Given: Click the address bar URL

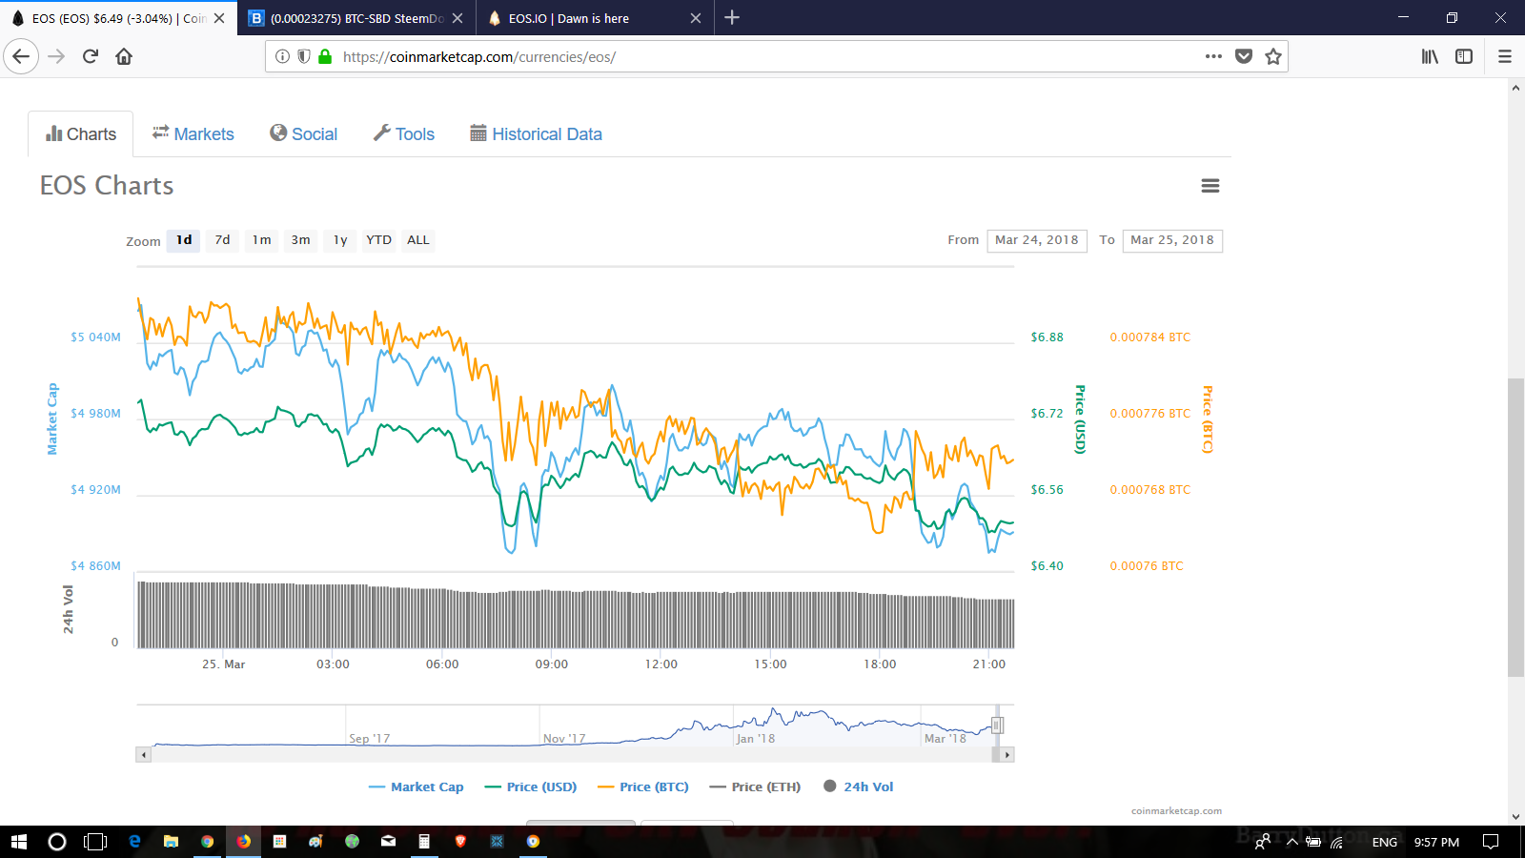Looking at the screenshot, I should tap(479, 57).
